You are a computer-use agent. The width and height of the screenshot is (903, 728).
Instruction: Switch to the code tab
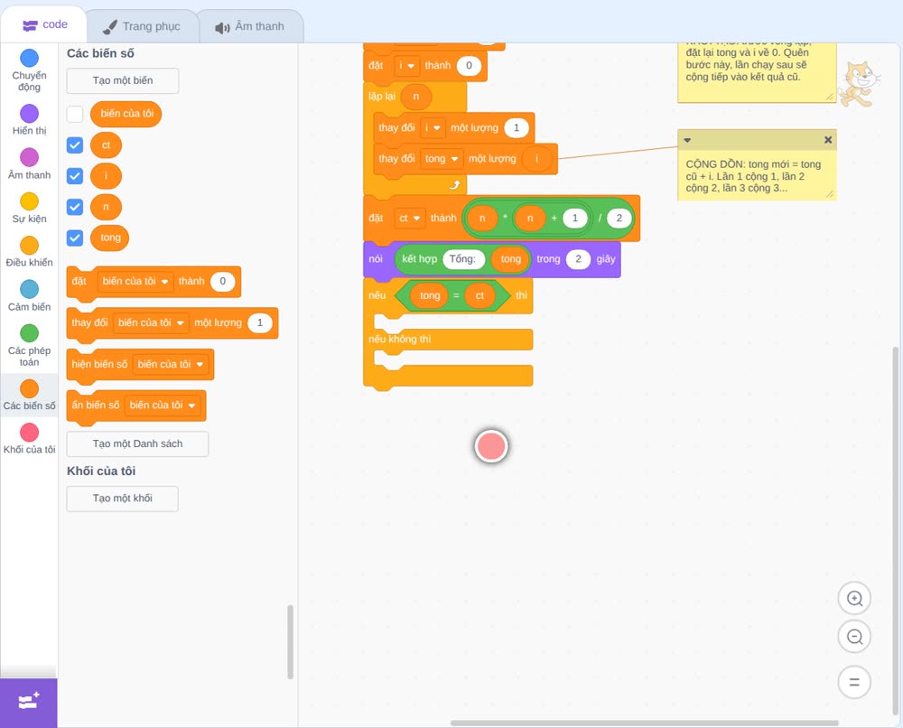[x=44, y=24]
